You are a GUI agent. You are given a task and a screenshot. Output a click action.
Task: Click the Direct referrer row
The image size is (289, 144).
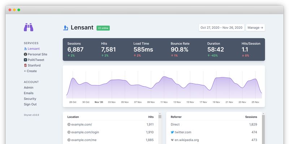214,125
